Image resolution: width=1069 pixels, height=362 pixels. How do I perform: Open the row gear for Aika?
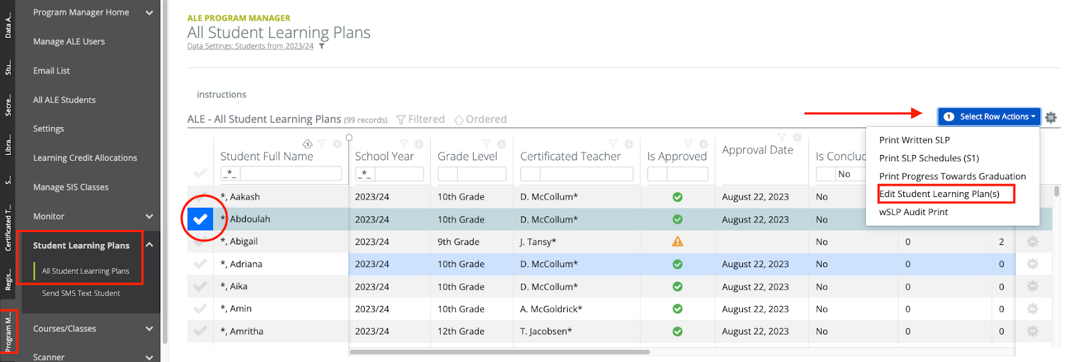click(x=1032, y=287)
